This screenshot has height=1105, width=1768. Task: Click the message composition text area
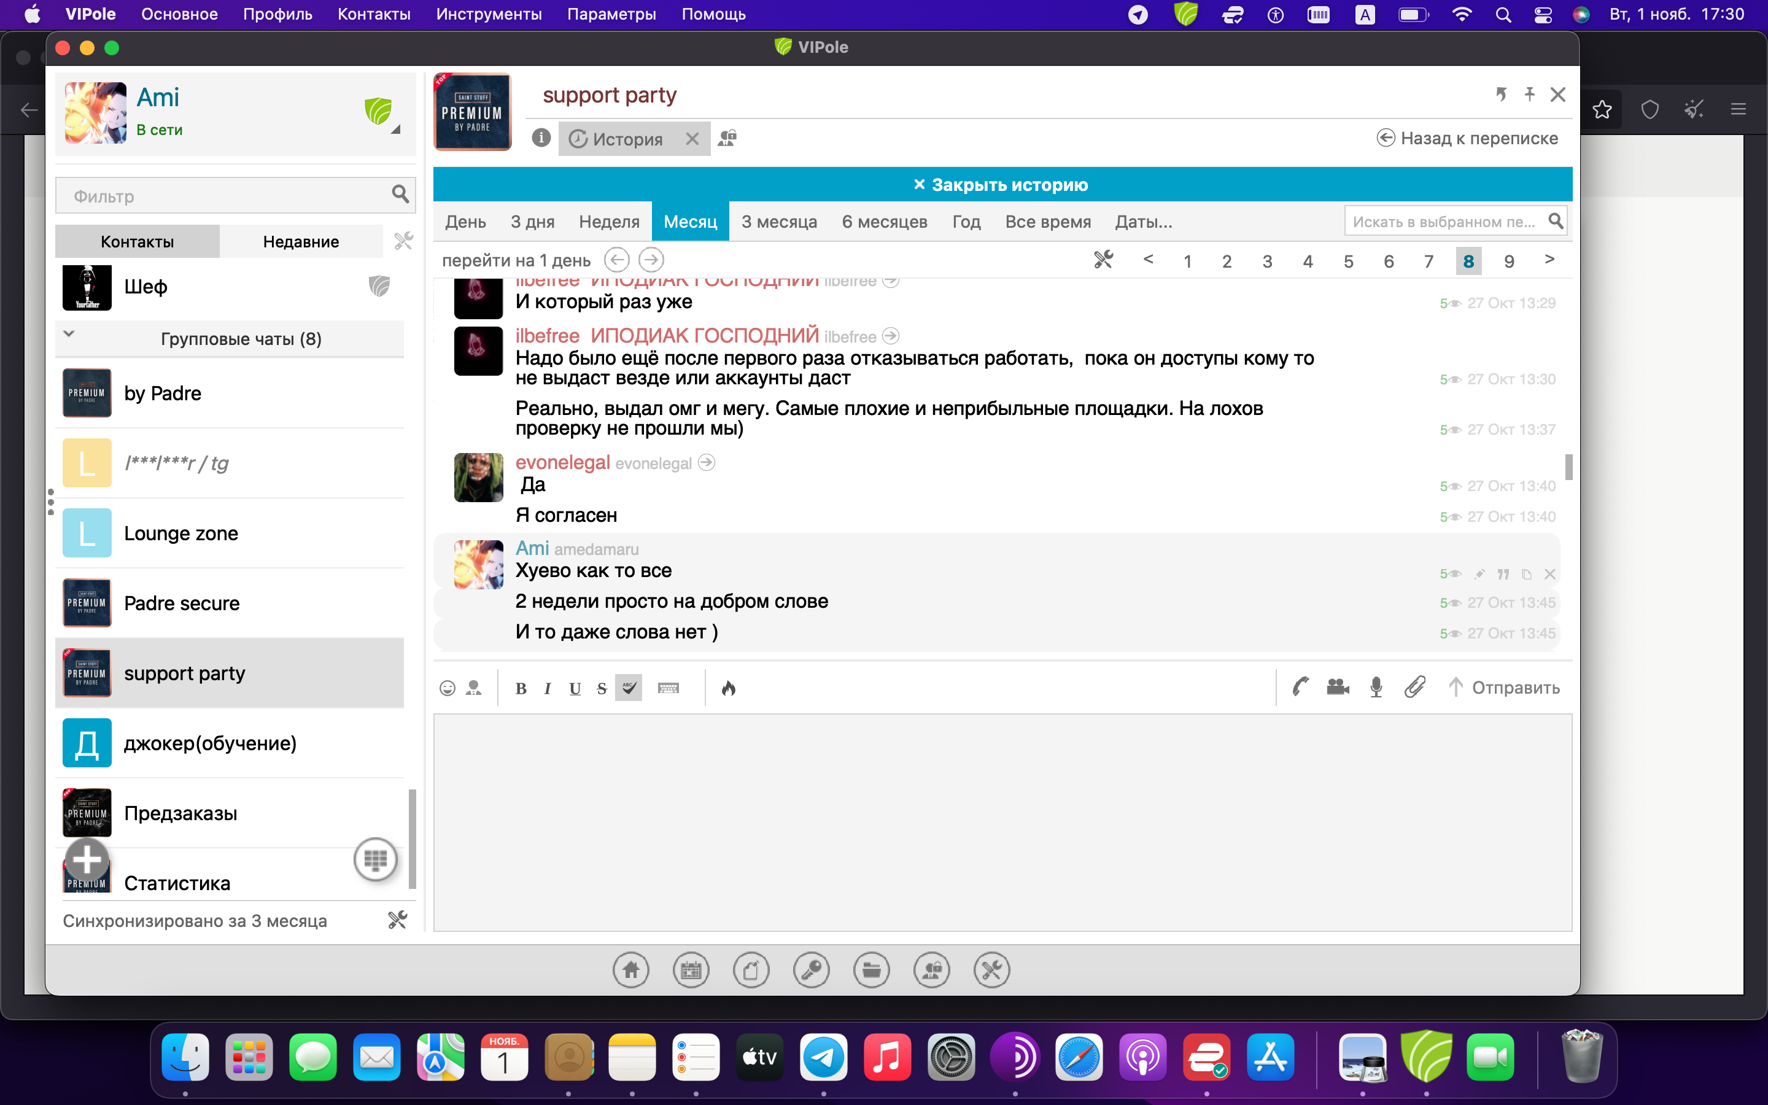(x=1002, y=822)
